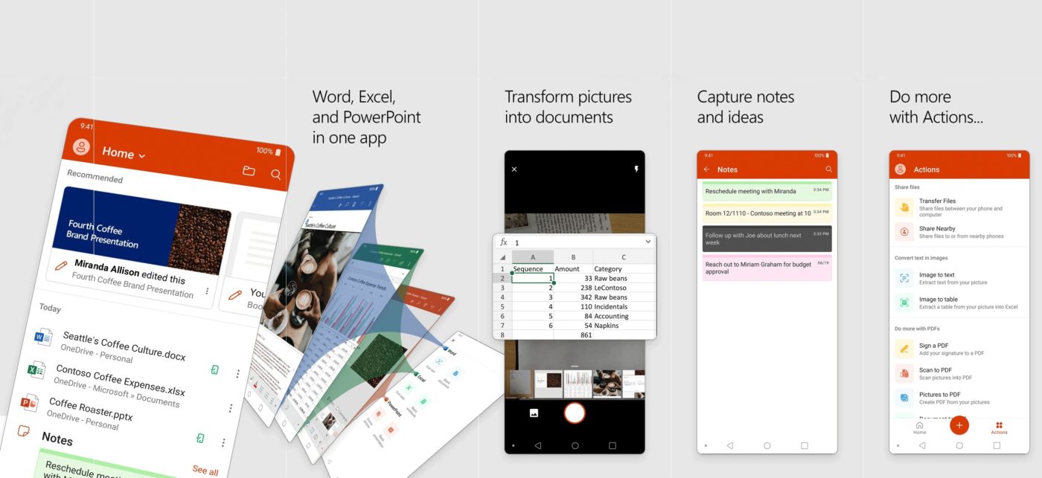Image resolution: width=1042 pixels, height=478 pixels.
Task: Tap the Share Nearby icon
Action: click(x=904, y=233)
